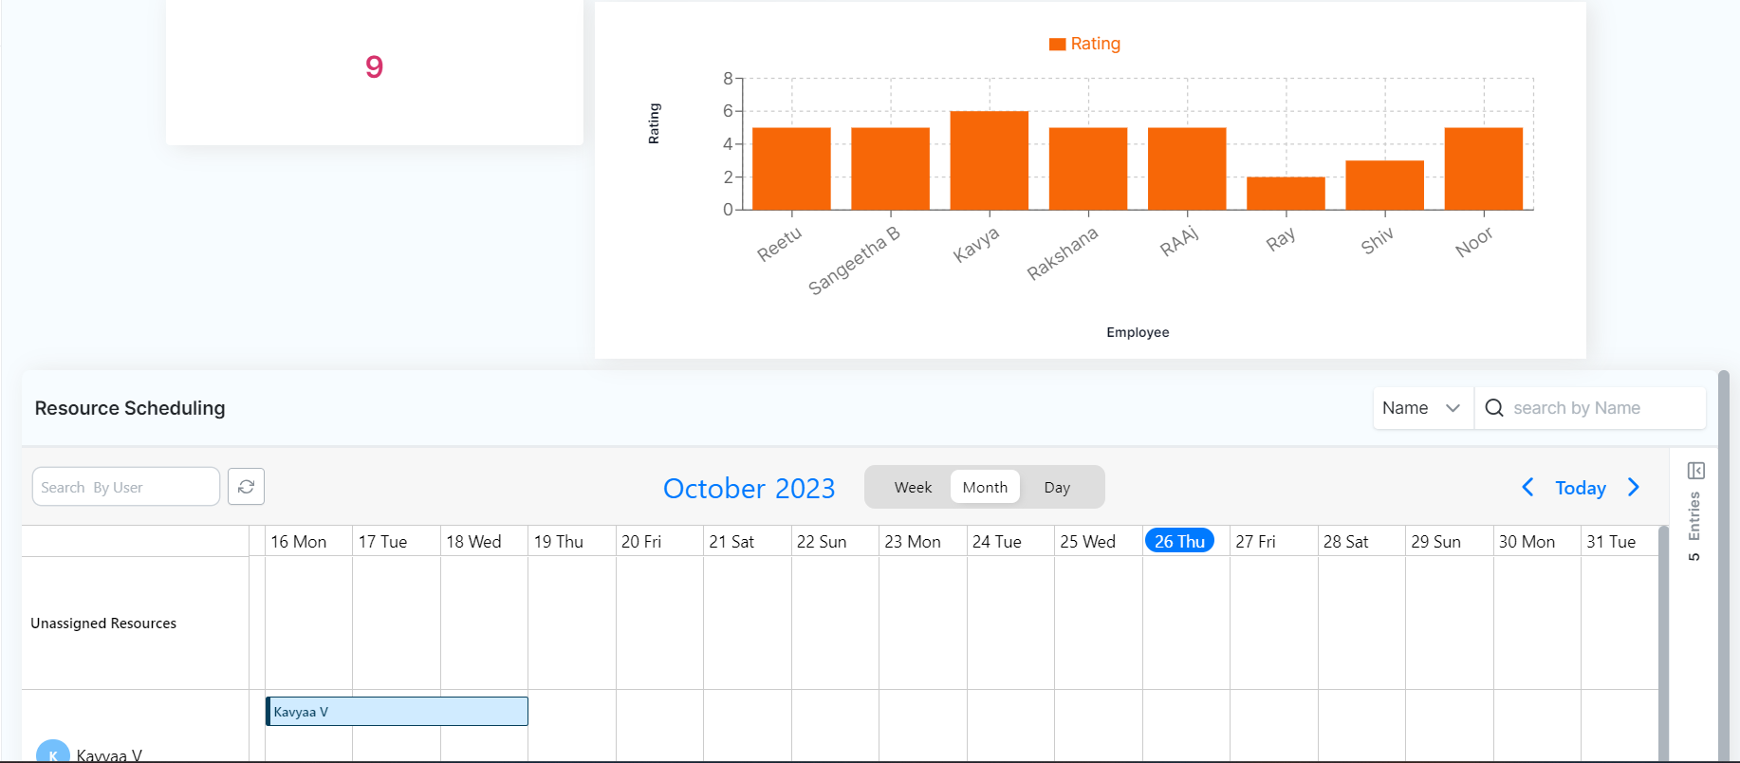
Task: Click the Rakshana bar in the chart
Action: [1088, 169]
